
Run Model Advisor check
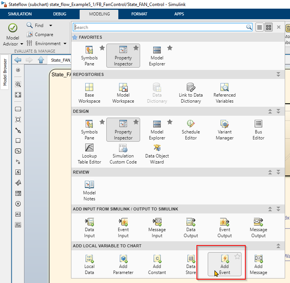[x=12, y=28]
